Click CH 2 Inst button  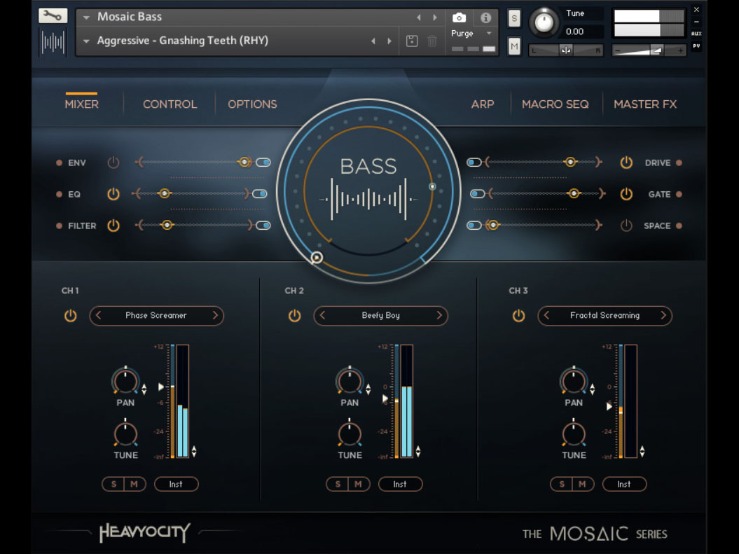pyautogui.click(x=400, y=484)
